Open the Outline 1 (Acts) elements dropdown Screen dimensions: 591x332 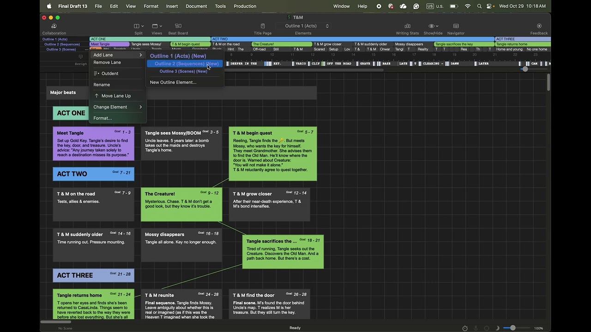pos(307,26)
